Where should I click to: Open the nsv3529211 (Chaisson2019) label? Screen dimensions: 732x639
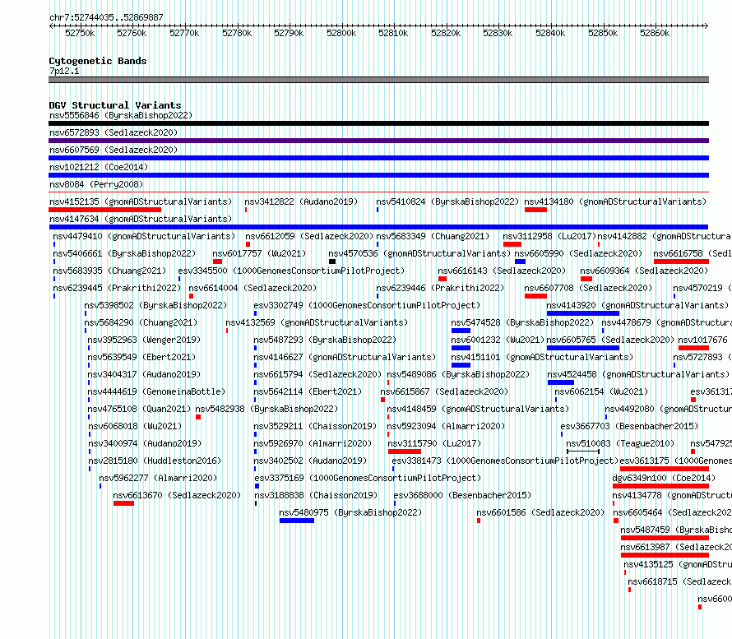click(x=315, y=426)
